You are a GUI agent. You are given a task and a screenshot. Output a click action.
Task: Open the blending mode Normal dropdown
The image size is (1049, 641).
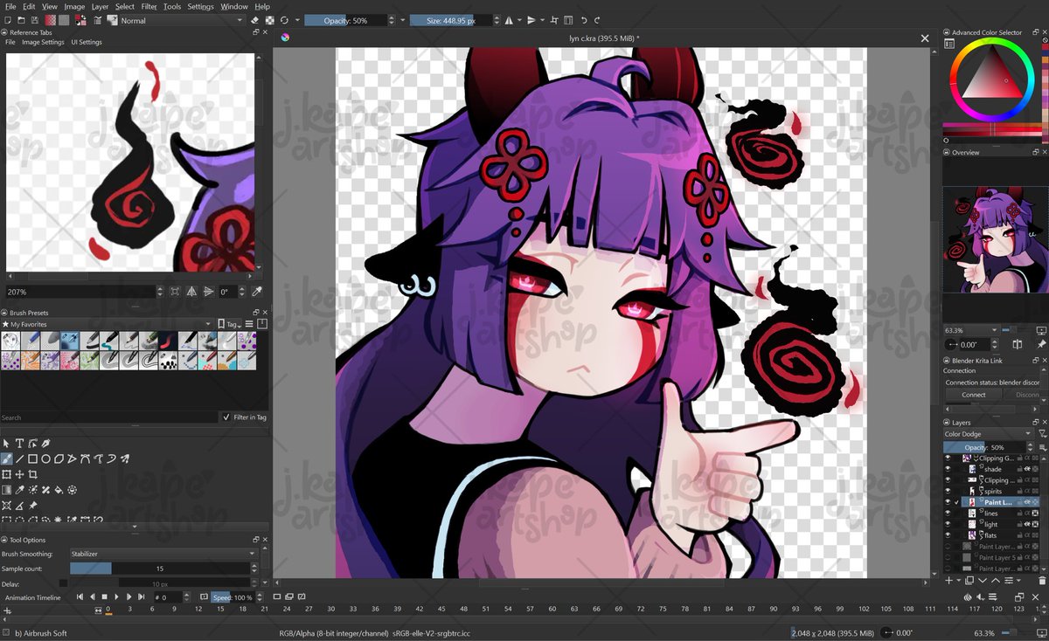(182, 20)
